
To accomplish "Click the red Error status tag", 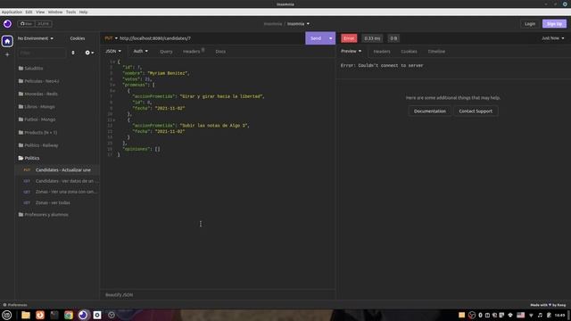I will [349, 38].
